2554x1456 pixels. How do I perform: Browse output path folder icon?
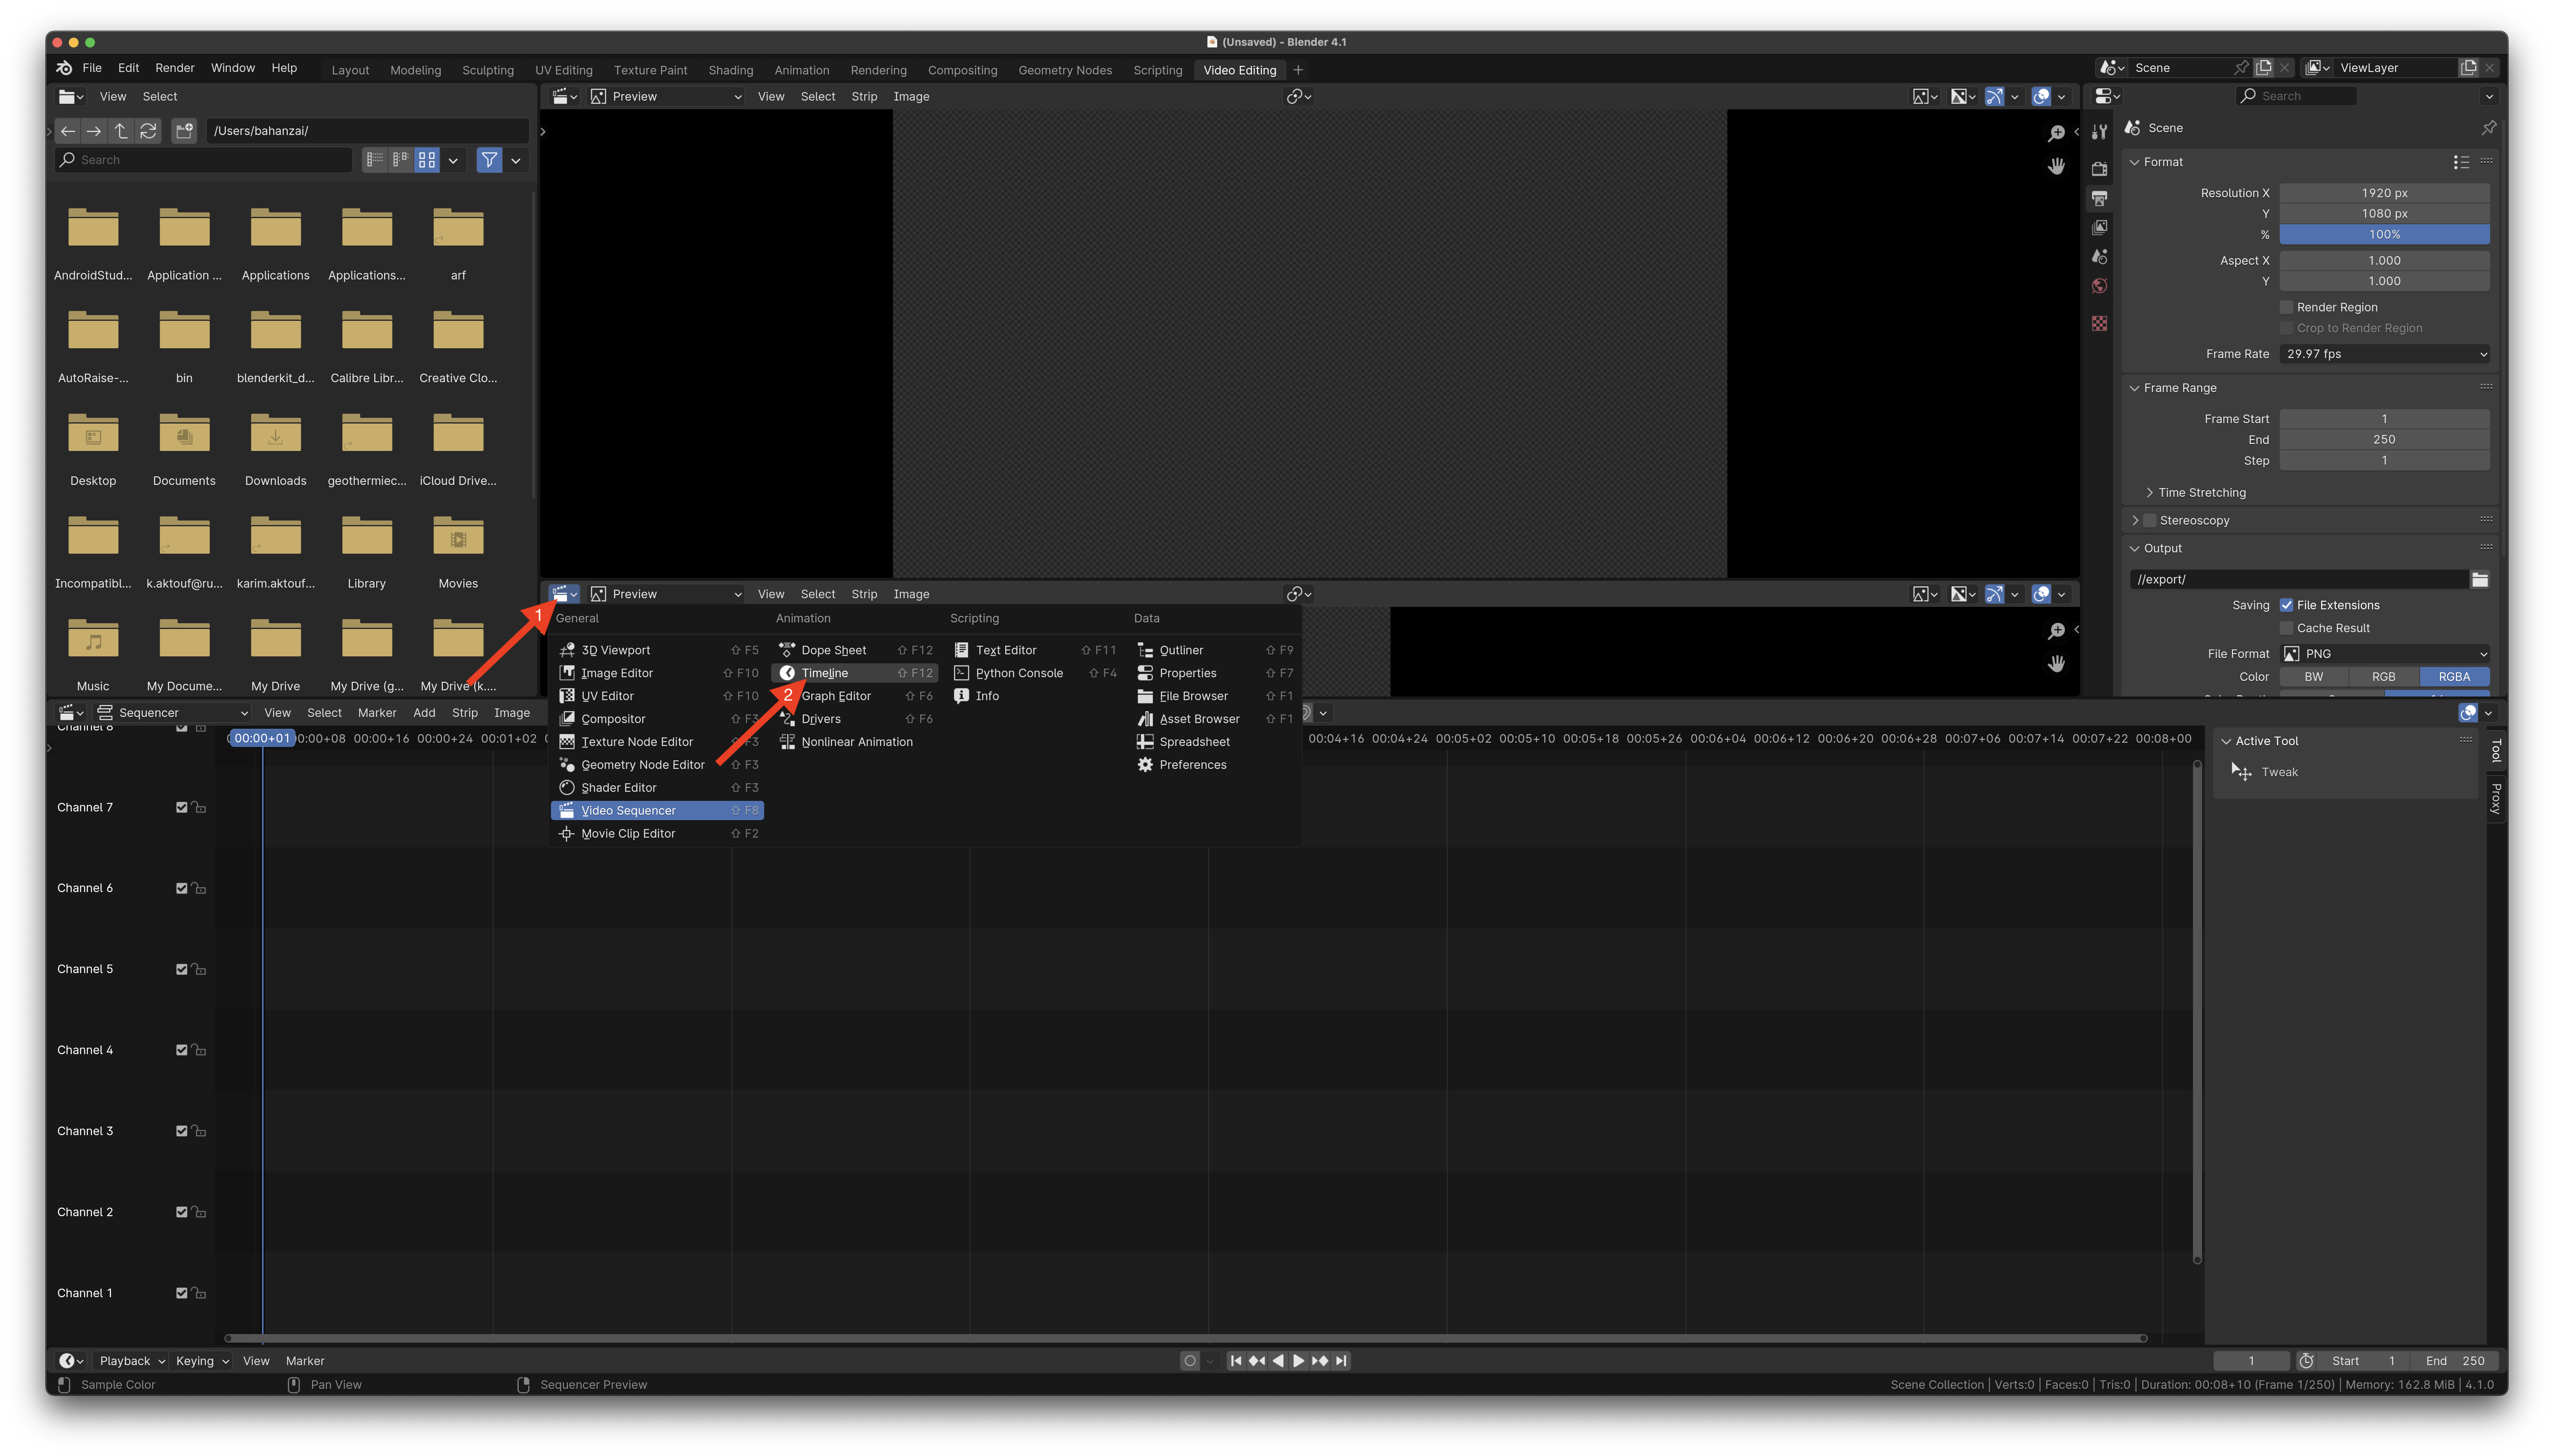tap(2479, 579)
